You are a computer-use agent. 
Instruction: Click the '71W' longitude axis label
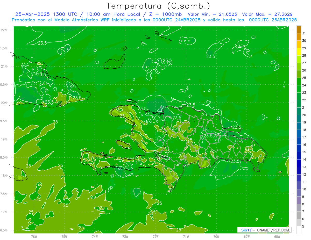[x=186, y=236]
